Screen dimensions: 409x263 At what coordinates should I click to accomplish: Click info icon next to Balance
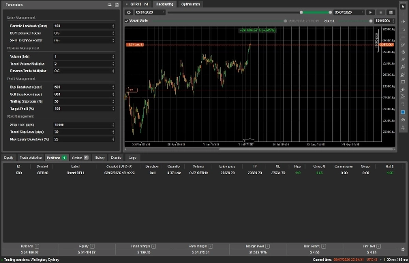37,246
